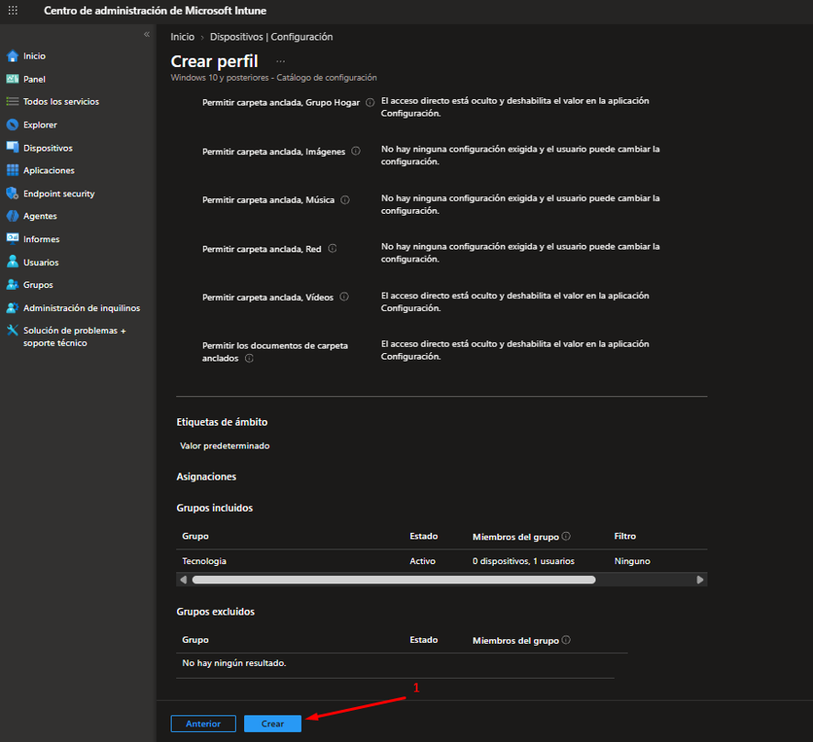The height and width of the screenshot is (742, 813).
Task: Click the Crear button
Action: tap(273, 724)
